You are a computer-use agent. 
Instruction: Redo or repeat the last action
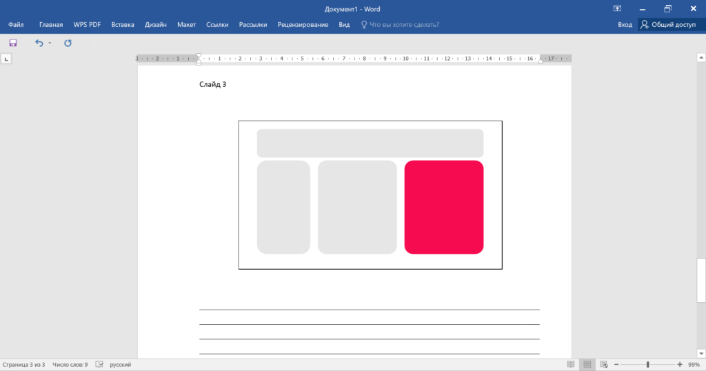(68, 43)
